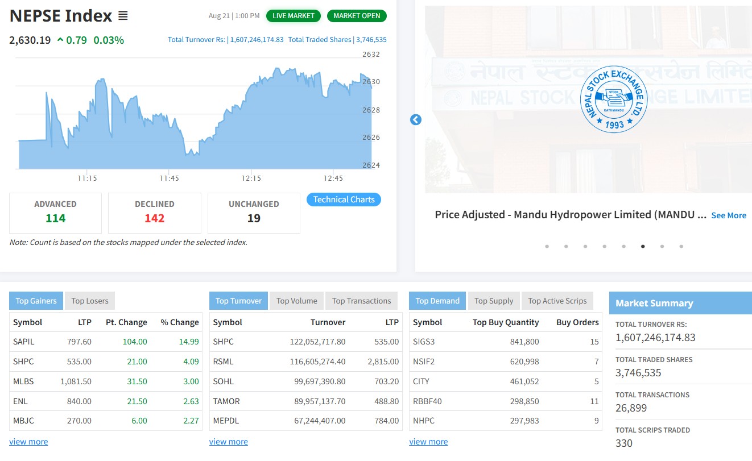Click the ENL symbol in Top Gainers
This screenshot has width=752, height=461.
click(20, 401)
